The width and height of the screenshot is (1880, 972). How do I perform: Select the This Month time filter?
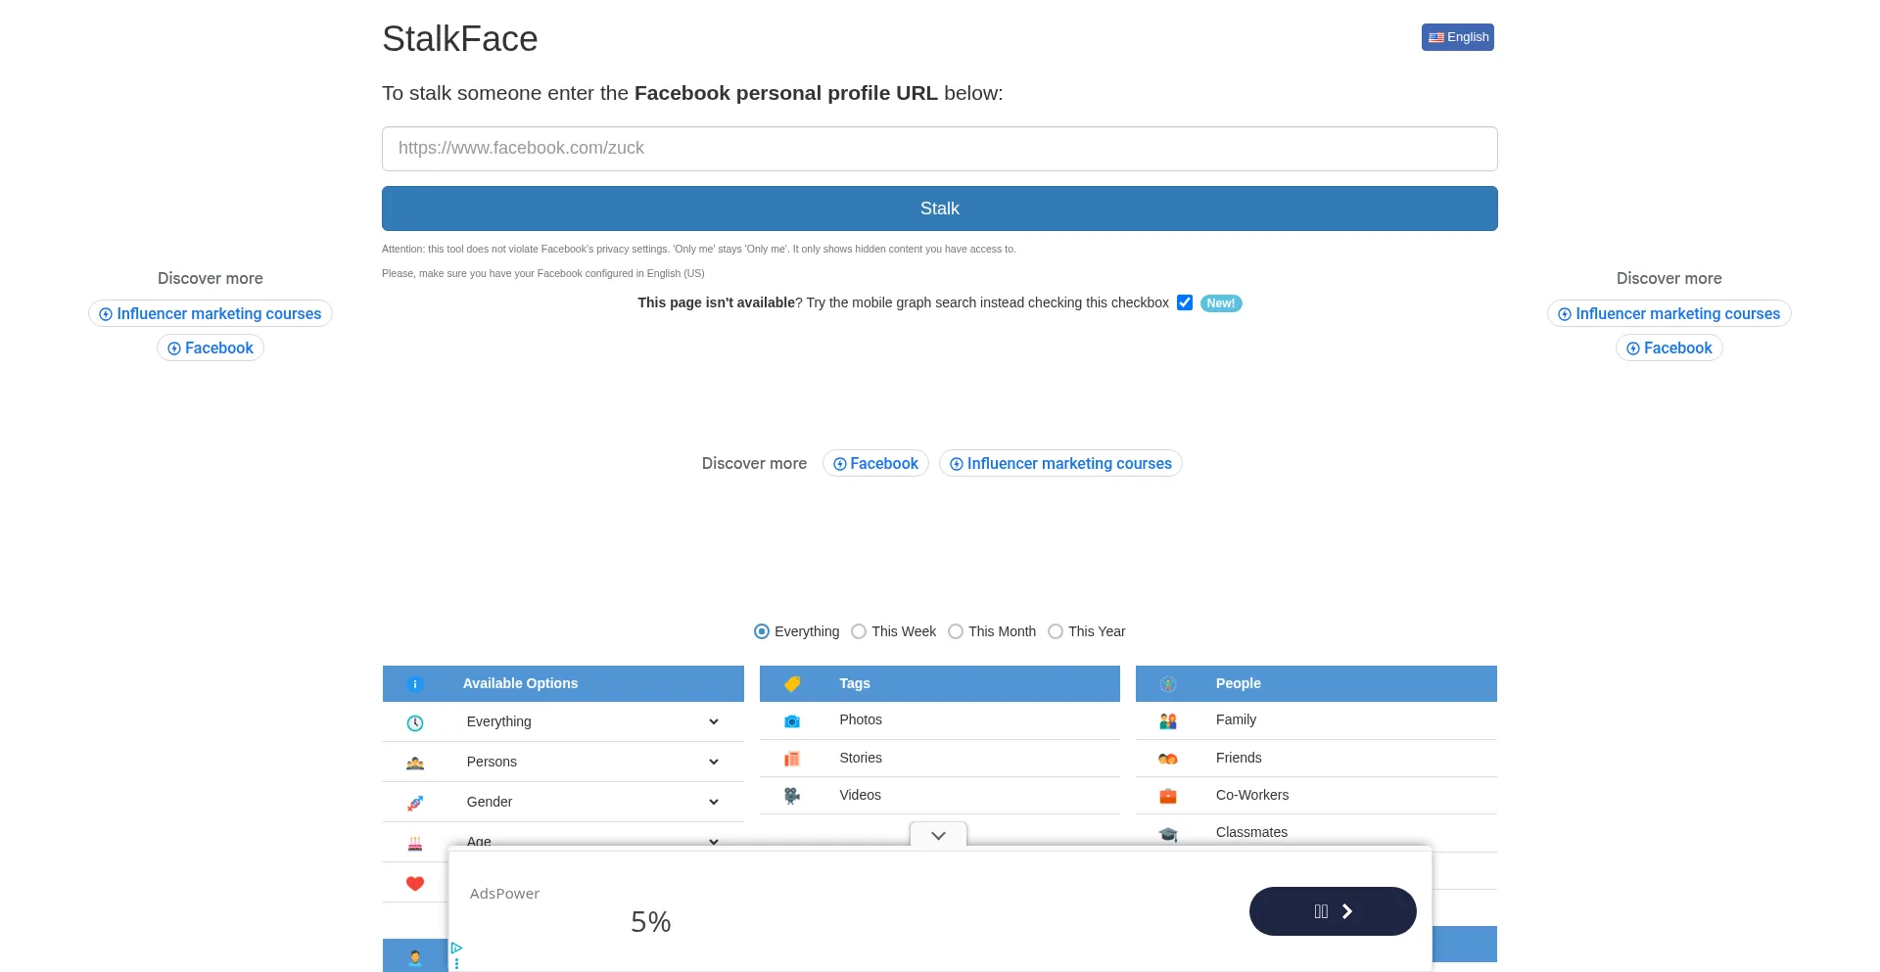(955, 631)
